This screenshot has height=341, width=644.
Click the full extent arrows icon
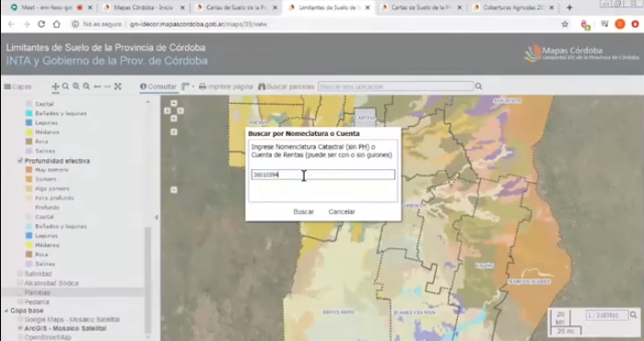pyautogui.click(x=118, y=86)
